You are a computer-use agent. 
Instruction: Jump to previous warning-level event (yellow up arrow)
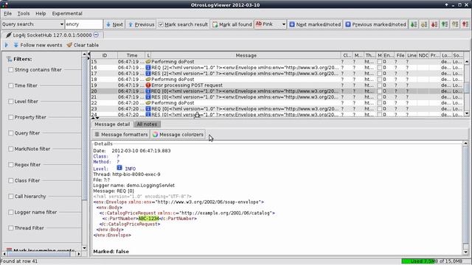coord(455,24)
